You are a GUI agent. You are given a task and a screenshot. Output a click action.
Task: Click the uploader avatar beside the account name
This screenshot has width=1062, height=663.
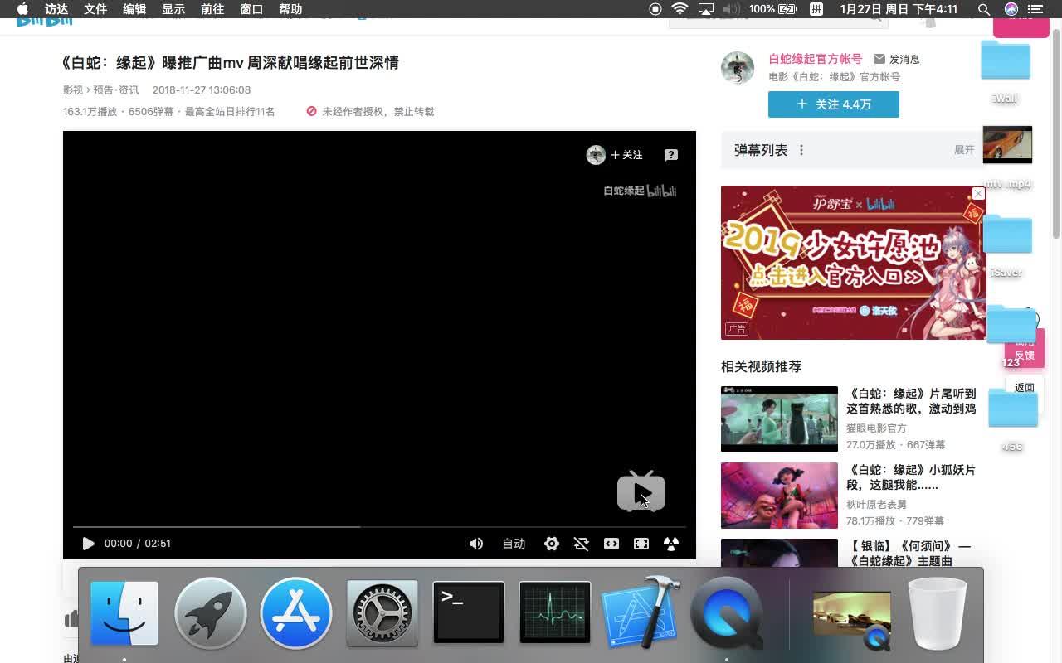click(x=738, y=68)
